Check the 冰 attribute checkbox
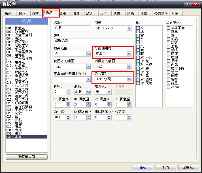The width and height of the screenshot is (202, 173). 138,32
